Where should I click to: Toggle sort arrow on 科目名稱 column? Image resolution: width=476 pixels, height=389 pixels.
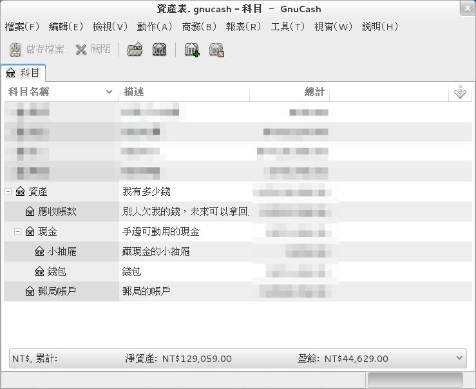pos(109,91)
